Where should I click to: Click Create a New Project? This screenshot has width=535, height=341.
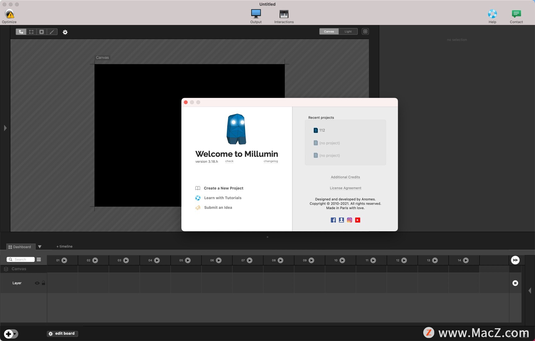(x=219, y=188)
